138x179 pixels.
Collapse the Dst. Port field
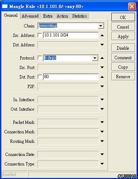click(x=102, y=77)
